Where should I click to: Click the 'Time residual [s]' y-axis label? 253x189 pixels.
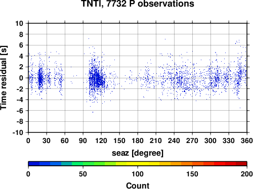(x=4, y=78)
